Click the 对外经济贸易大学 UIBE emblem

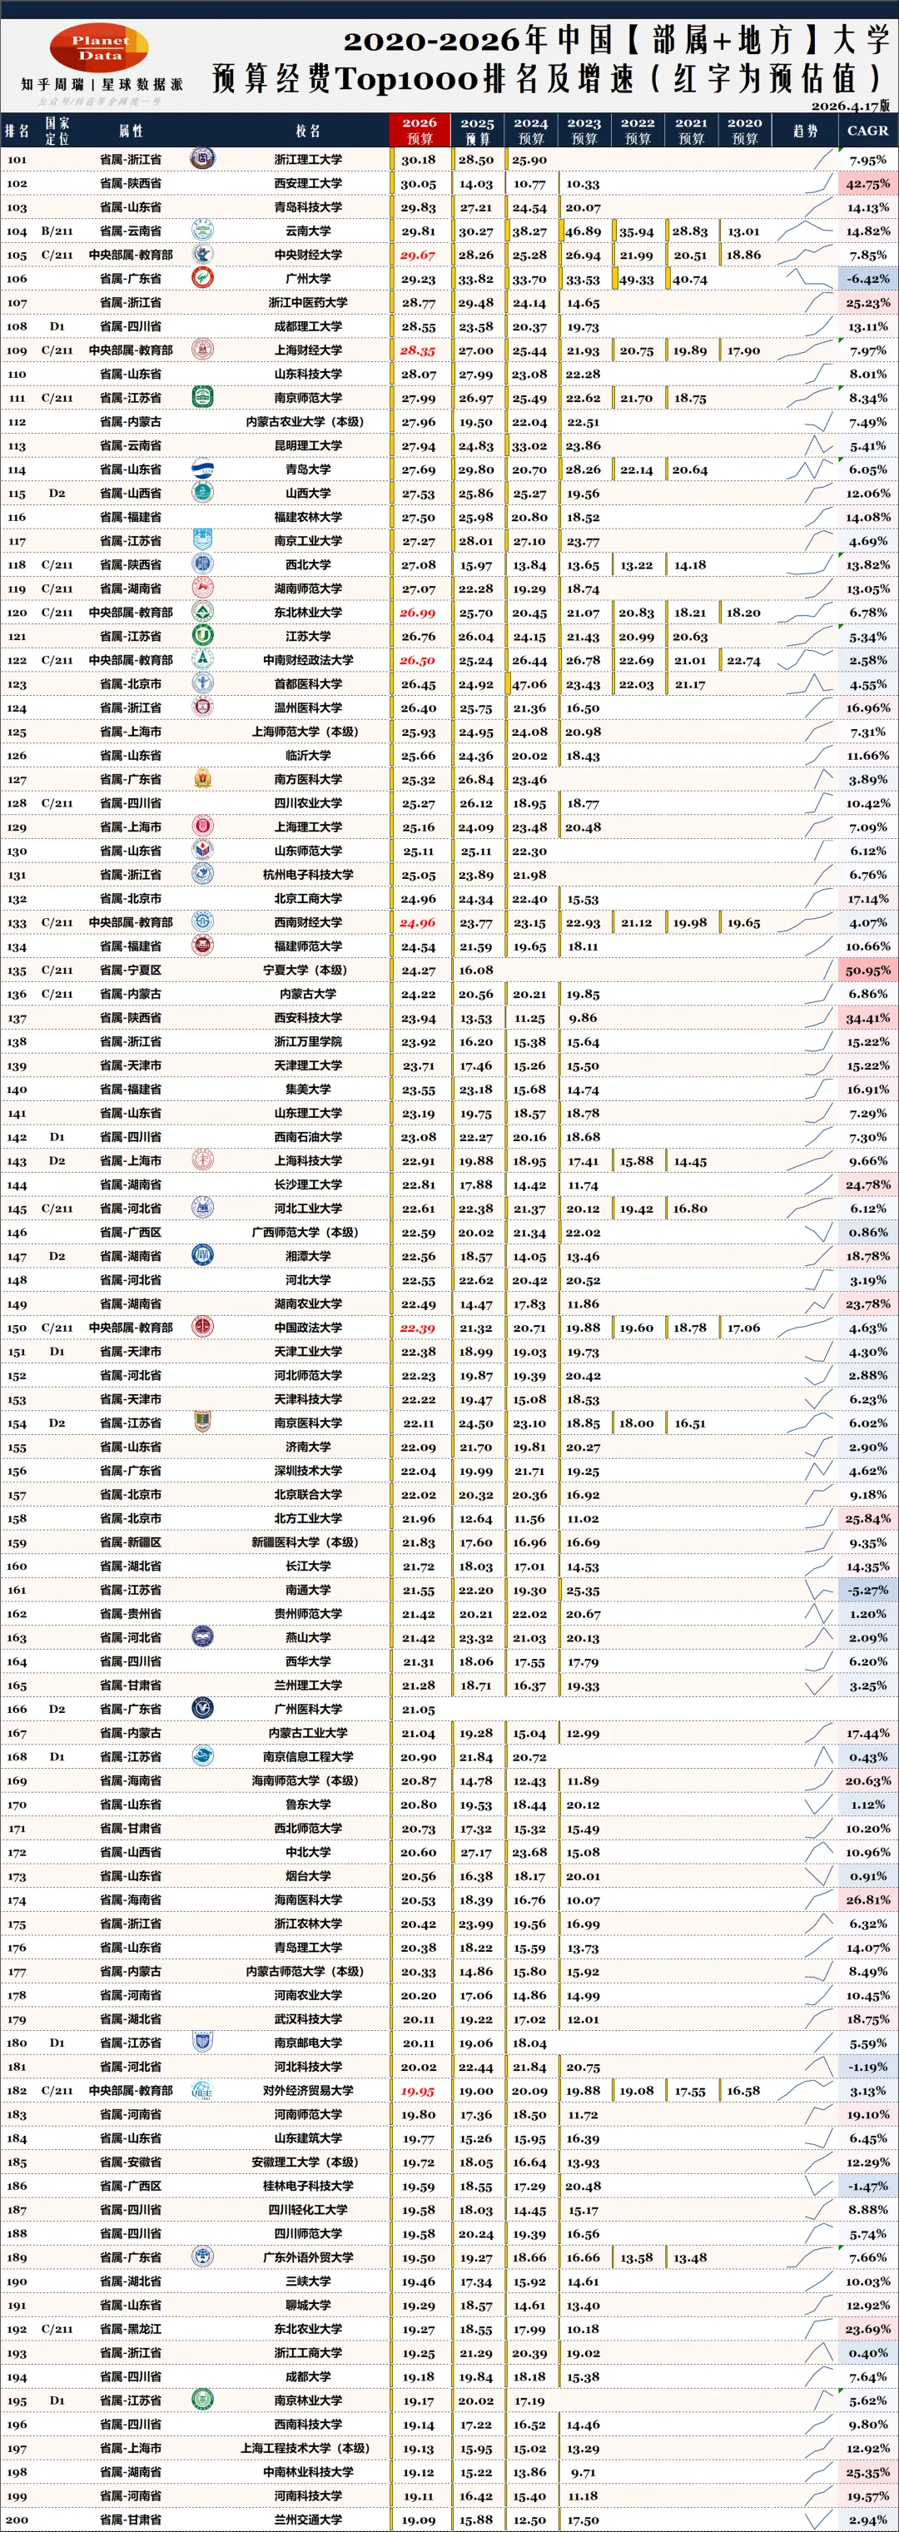click(x=202, y=2090)
